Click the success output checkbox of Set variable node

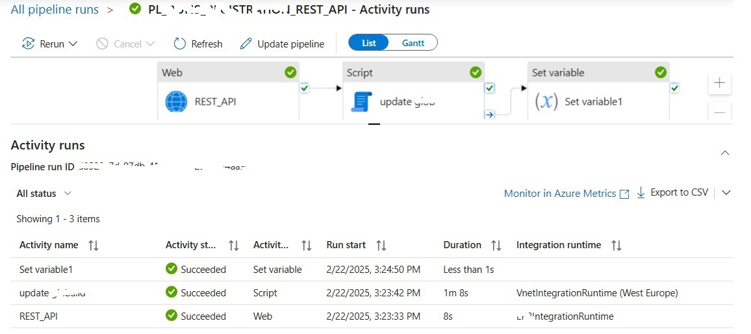point(675,88)
